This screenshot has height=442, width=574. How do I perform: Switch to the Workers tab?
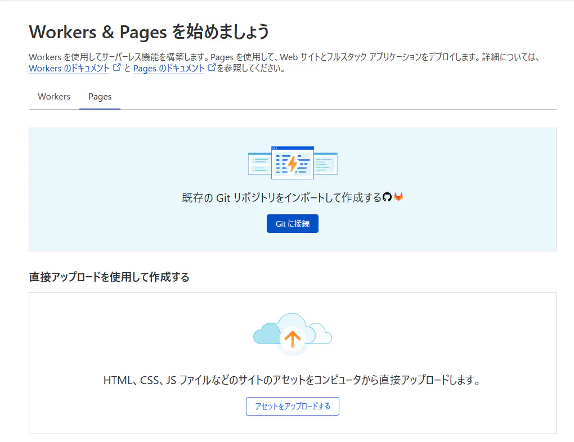(54, 97)
